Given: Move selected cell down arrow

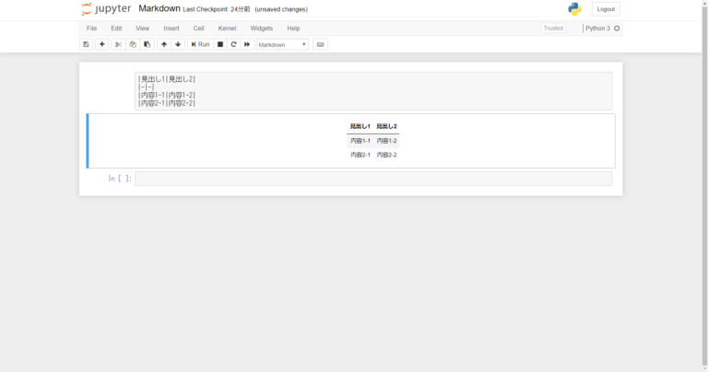Looking at the screenshot, I should tap(178, 44).
